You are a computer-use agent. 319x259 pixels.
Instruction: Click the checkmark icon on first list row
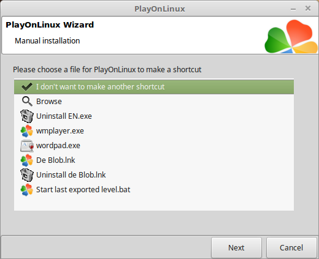[27, 87]
